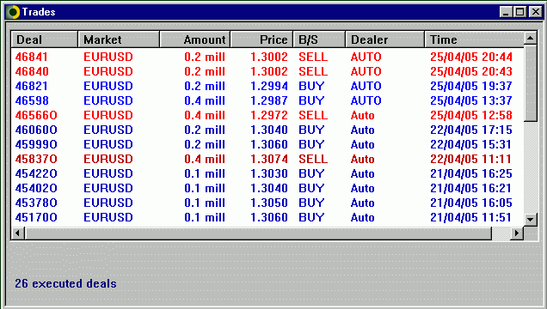Image resolution: width=547 pixels, height=309 pixels.
Task: Select deal 460600 row
Action: click(267, 130)
